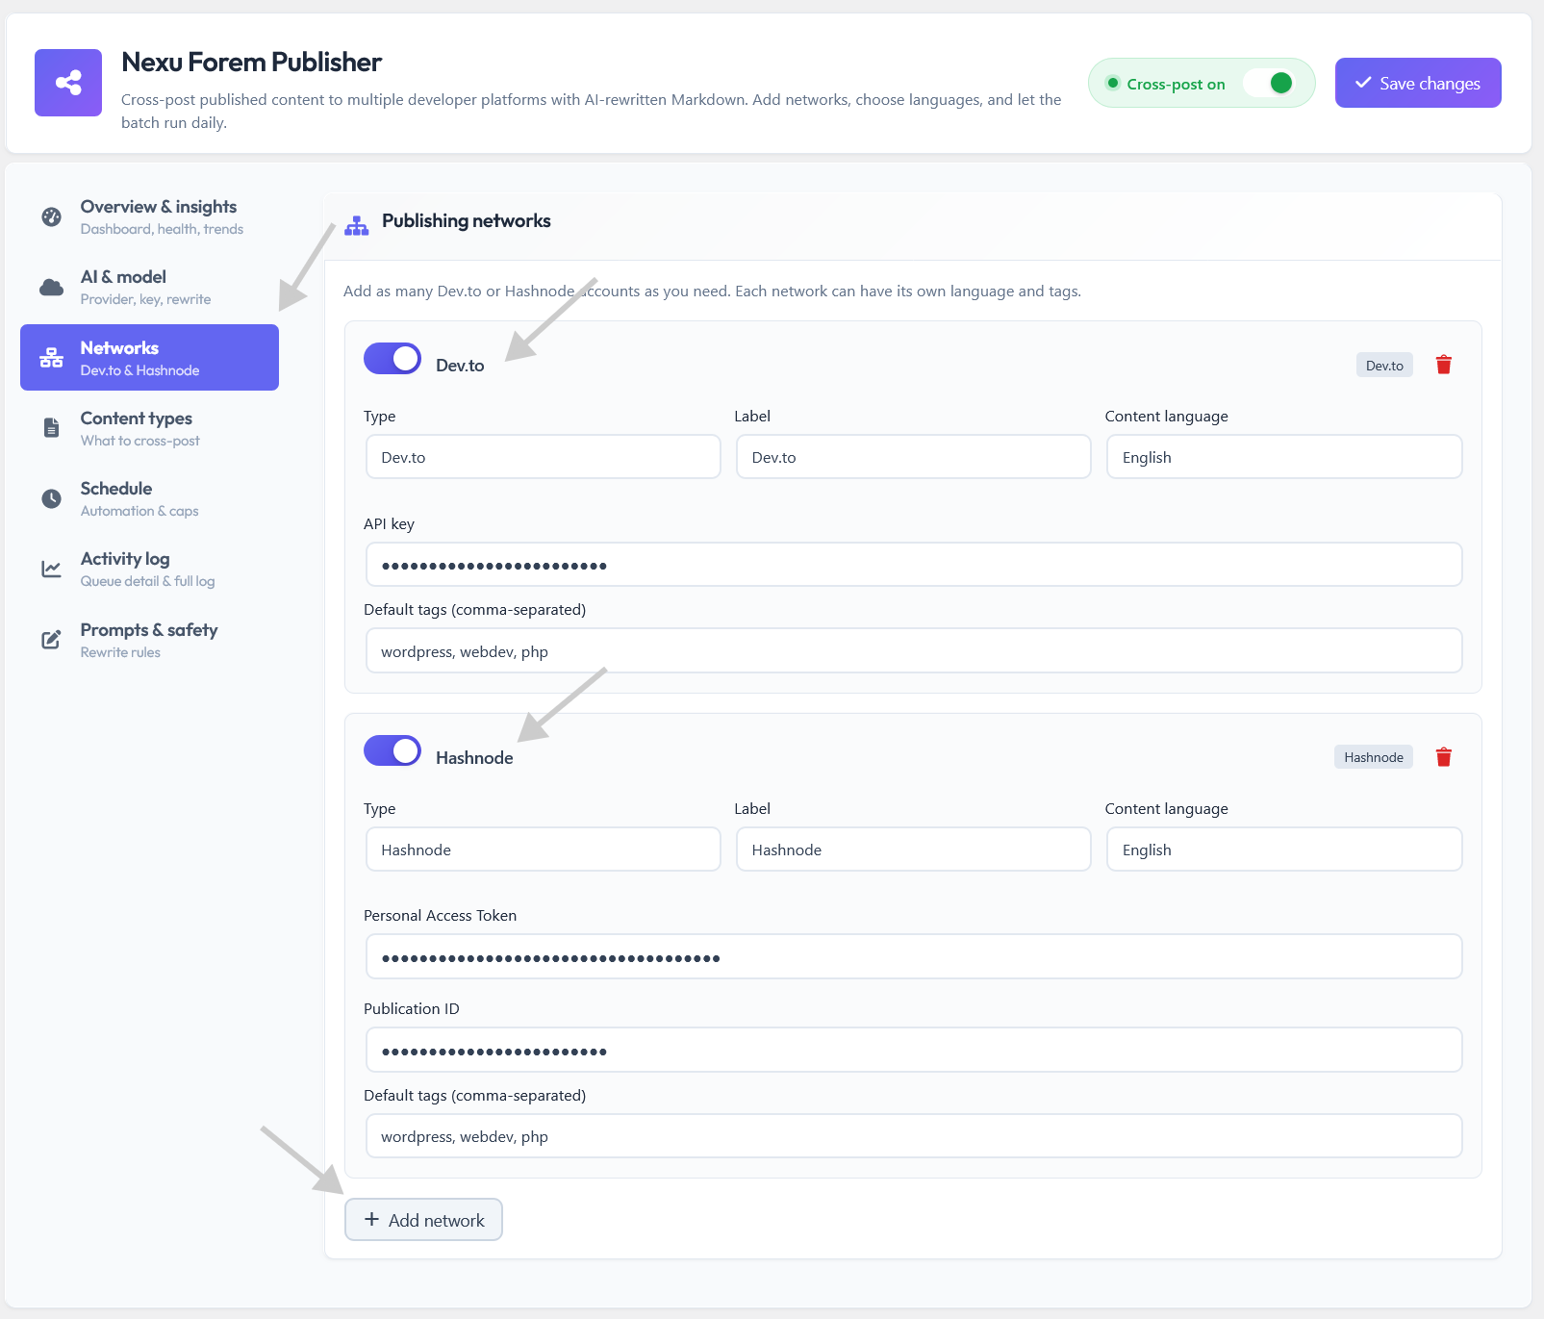This screenshot has height=1319, width=1544.
Task: Delete the Hashnode network with trash icon
Action: (x=1444, y=757)
